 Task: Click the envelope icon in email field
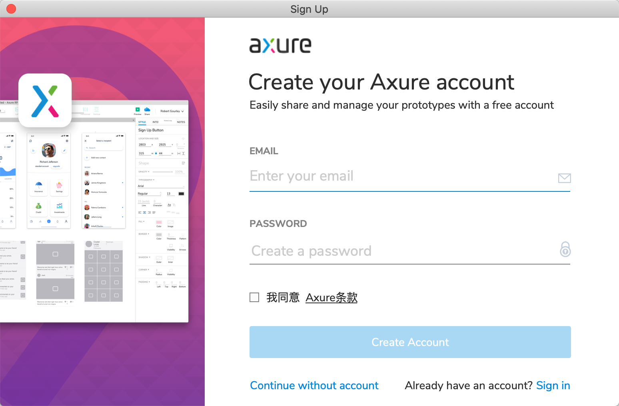[564, 178]
